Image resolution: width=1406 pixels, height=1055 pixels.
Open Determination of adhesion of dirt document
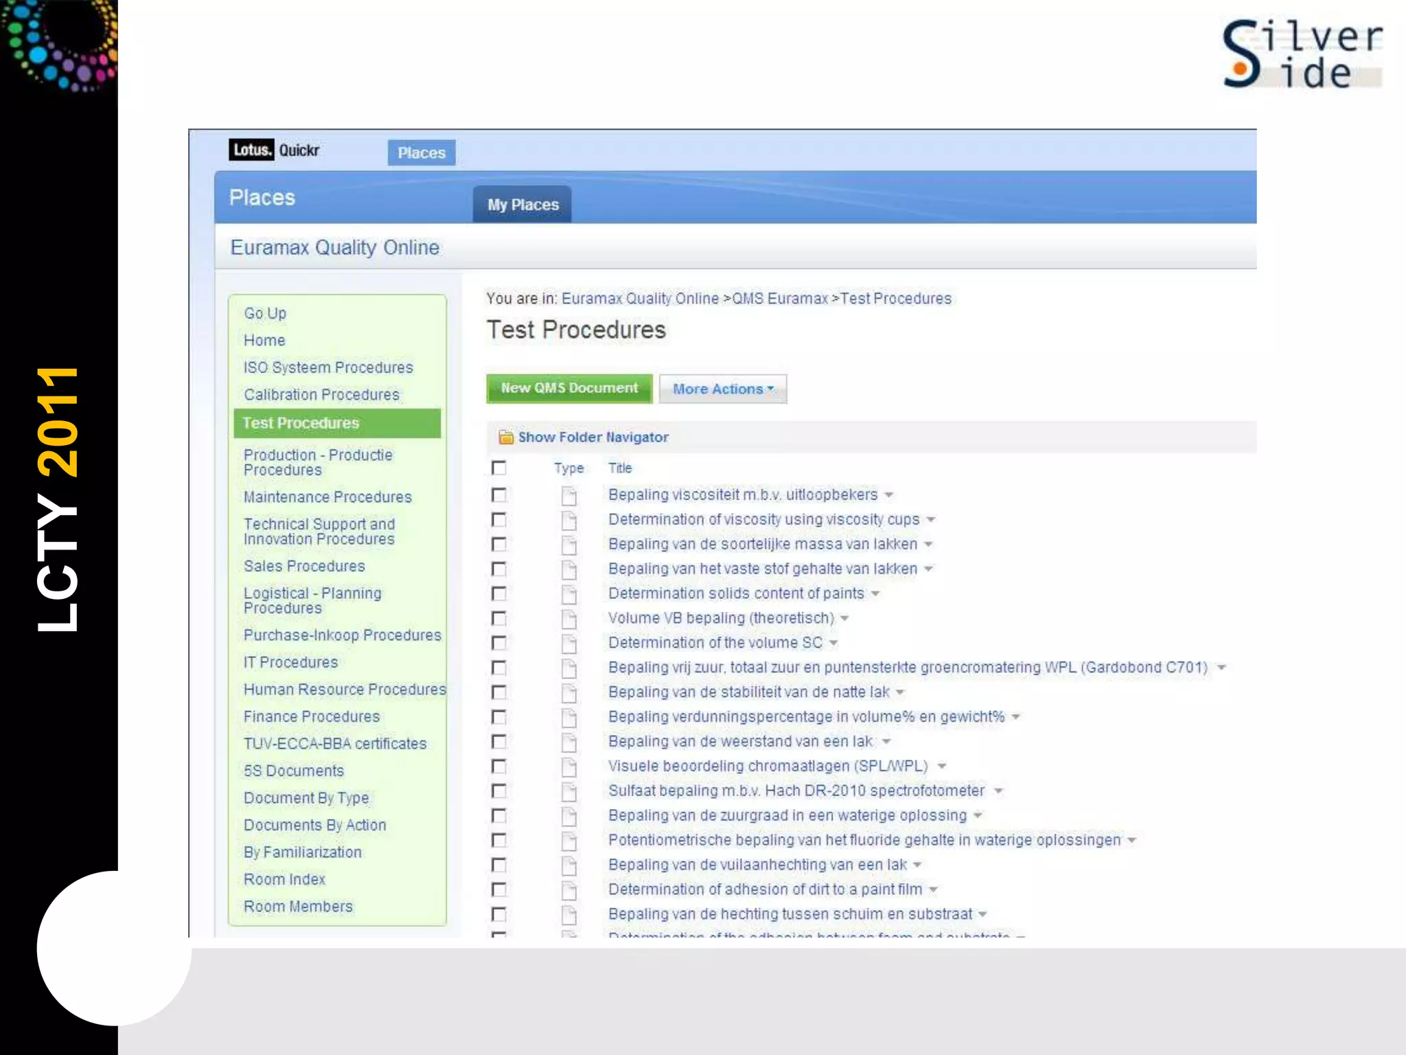(765, 889)
